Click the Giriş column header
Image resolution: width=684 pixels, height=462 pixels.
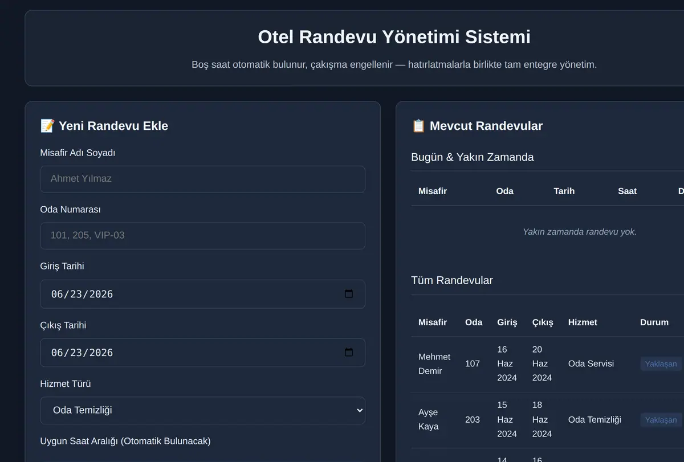[x=507, y=322]
